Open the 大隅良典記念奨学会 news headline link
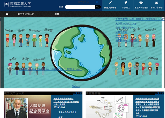 pos(66,101)
